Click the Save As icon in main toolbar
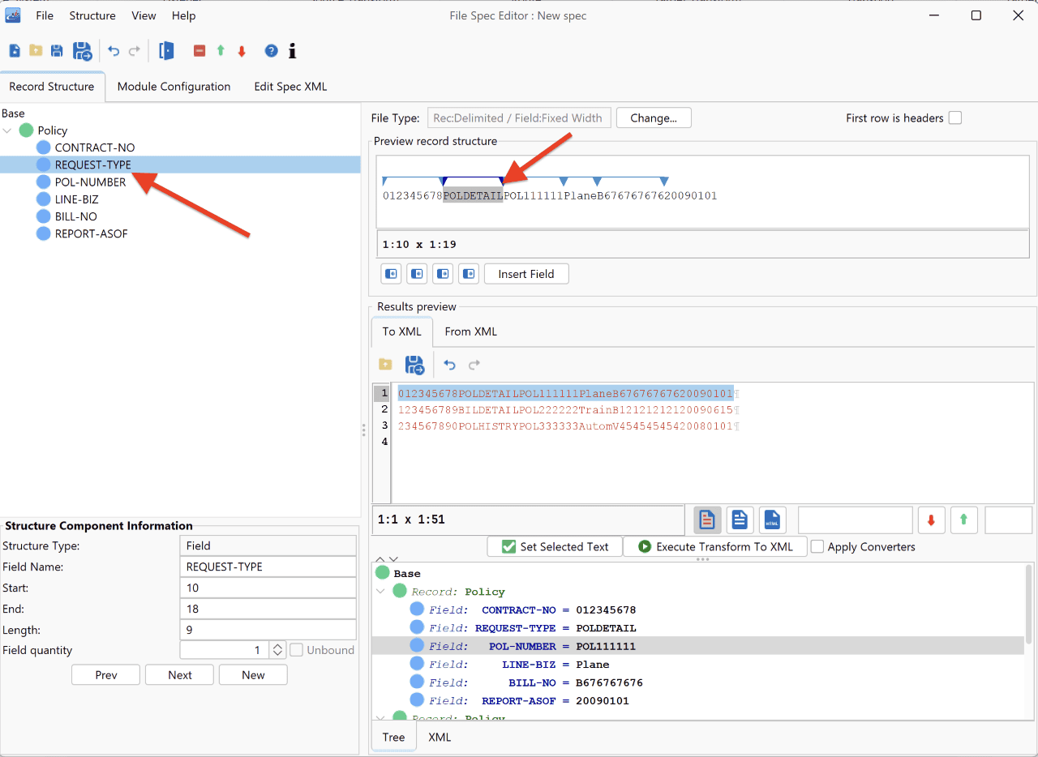Image resolution: width=1038 pixels, height=757 pixels. 83,51
